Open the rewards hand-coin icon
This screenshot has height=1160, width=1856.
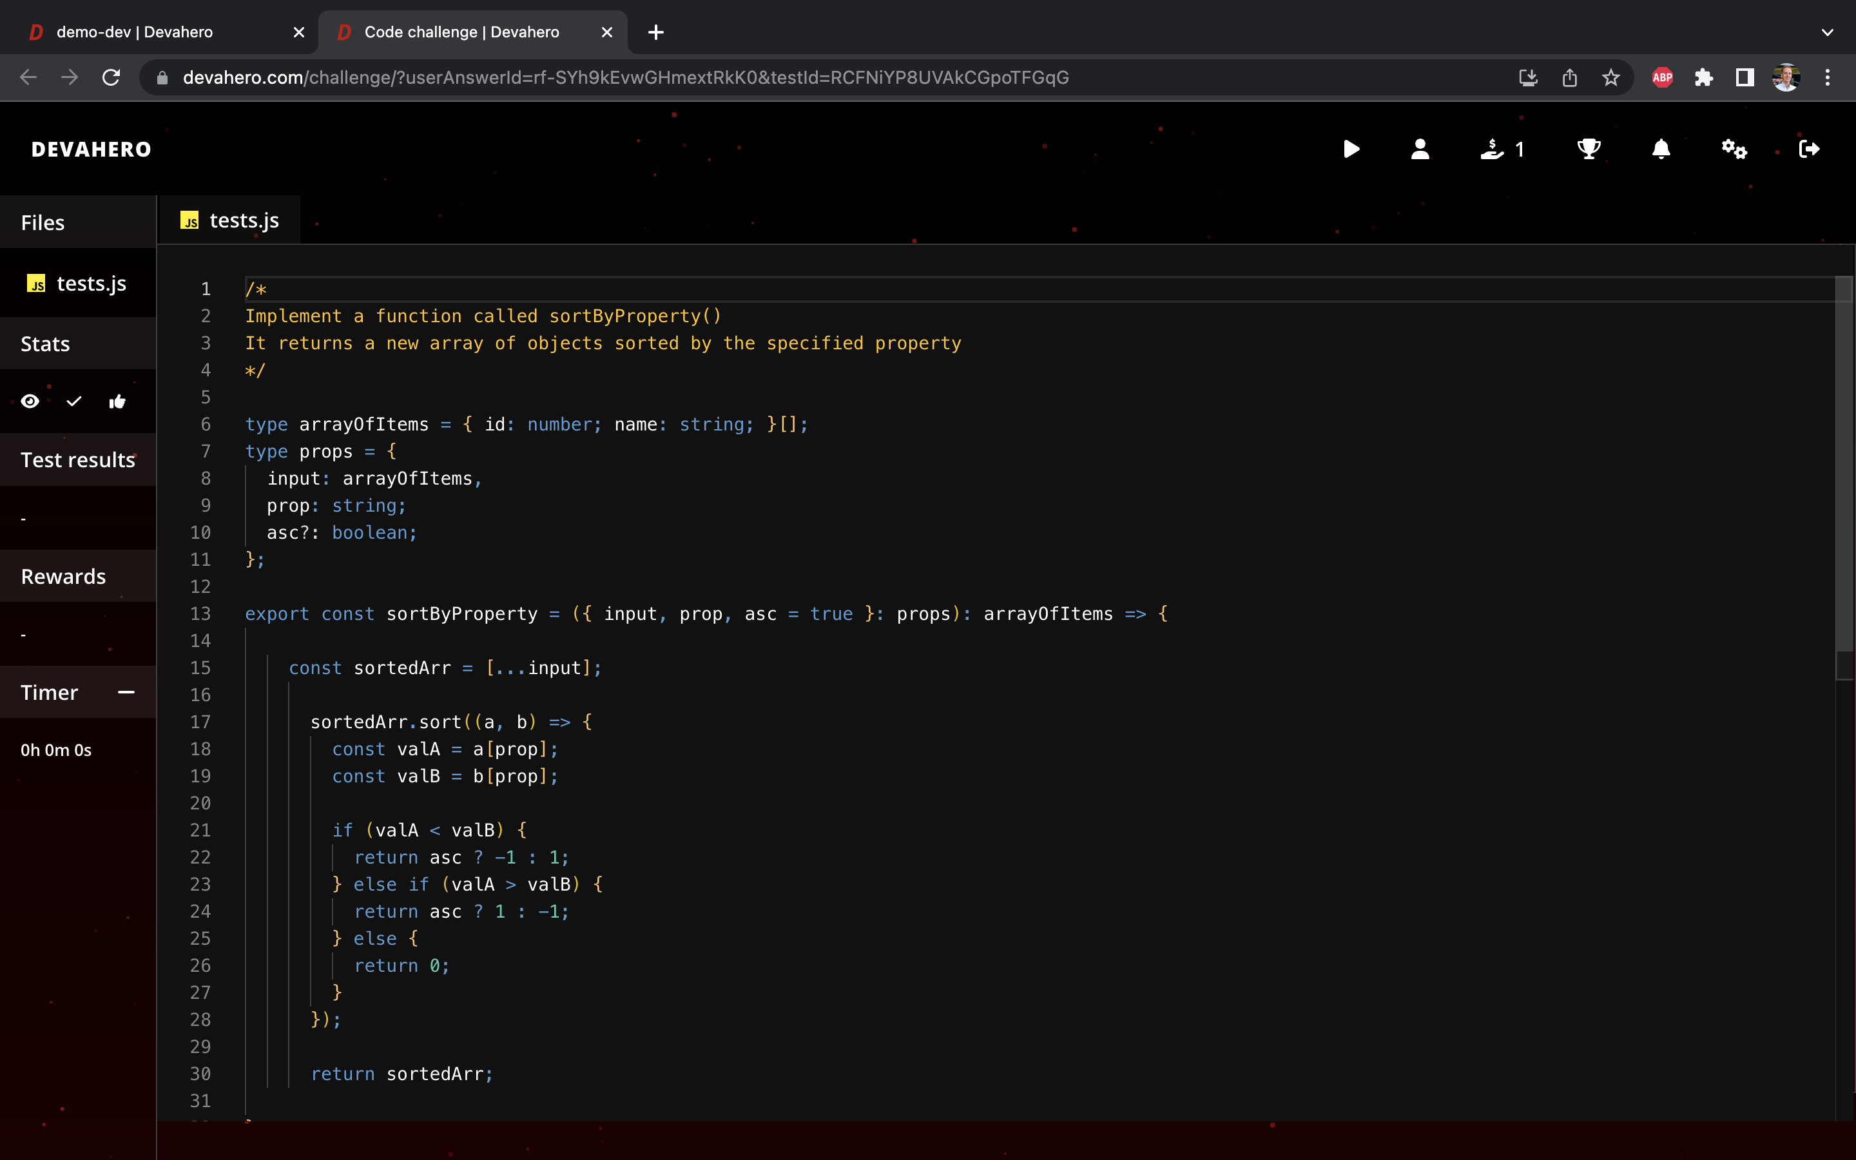click(1492, 149)
